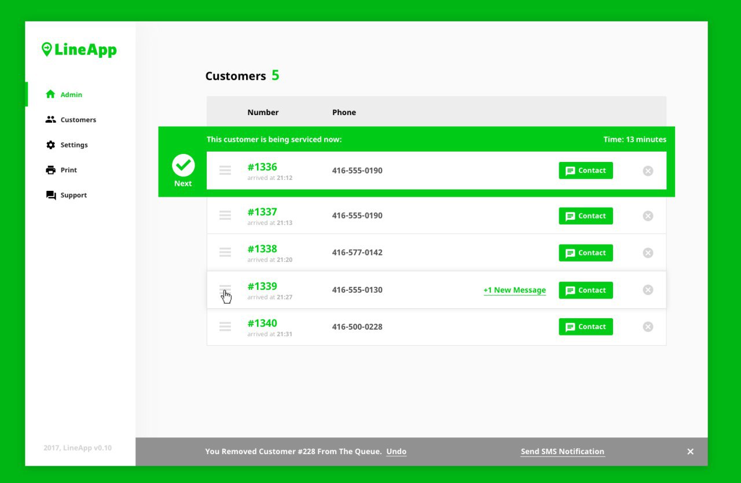Open the +1 New Message link
This screenshot has width=741, height=483.
pyautogui.click(x=515, y=290)
